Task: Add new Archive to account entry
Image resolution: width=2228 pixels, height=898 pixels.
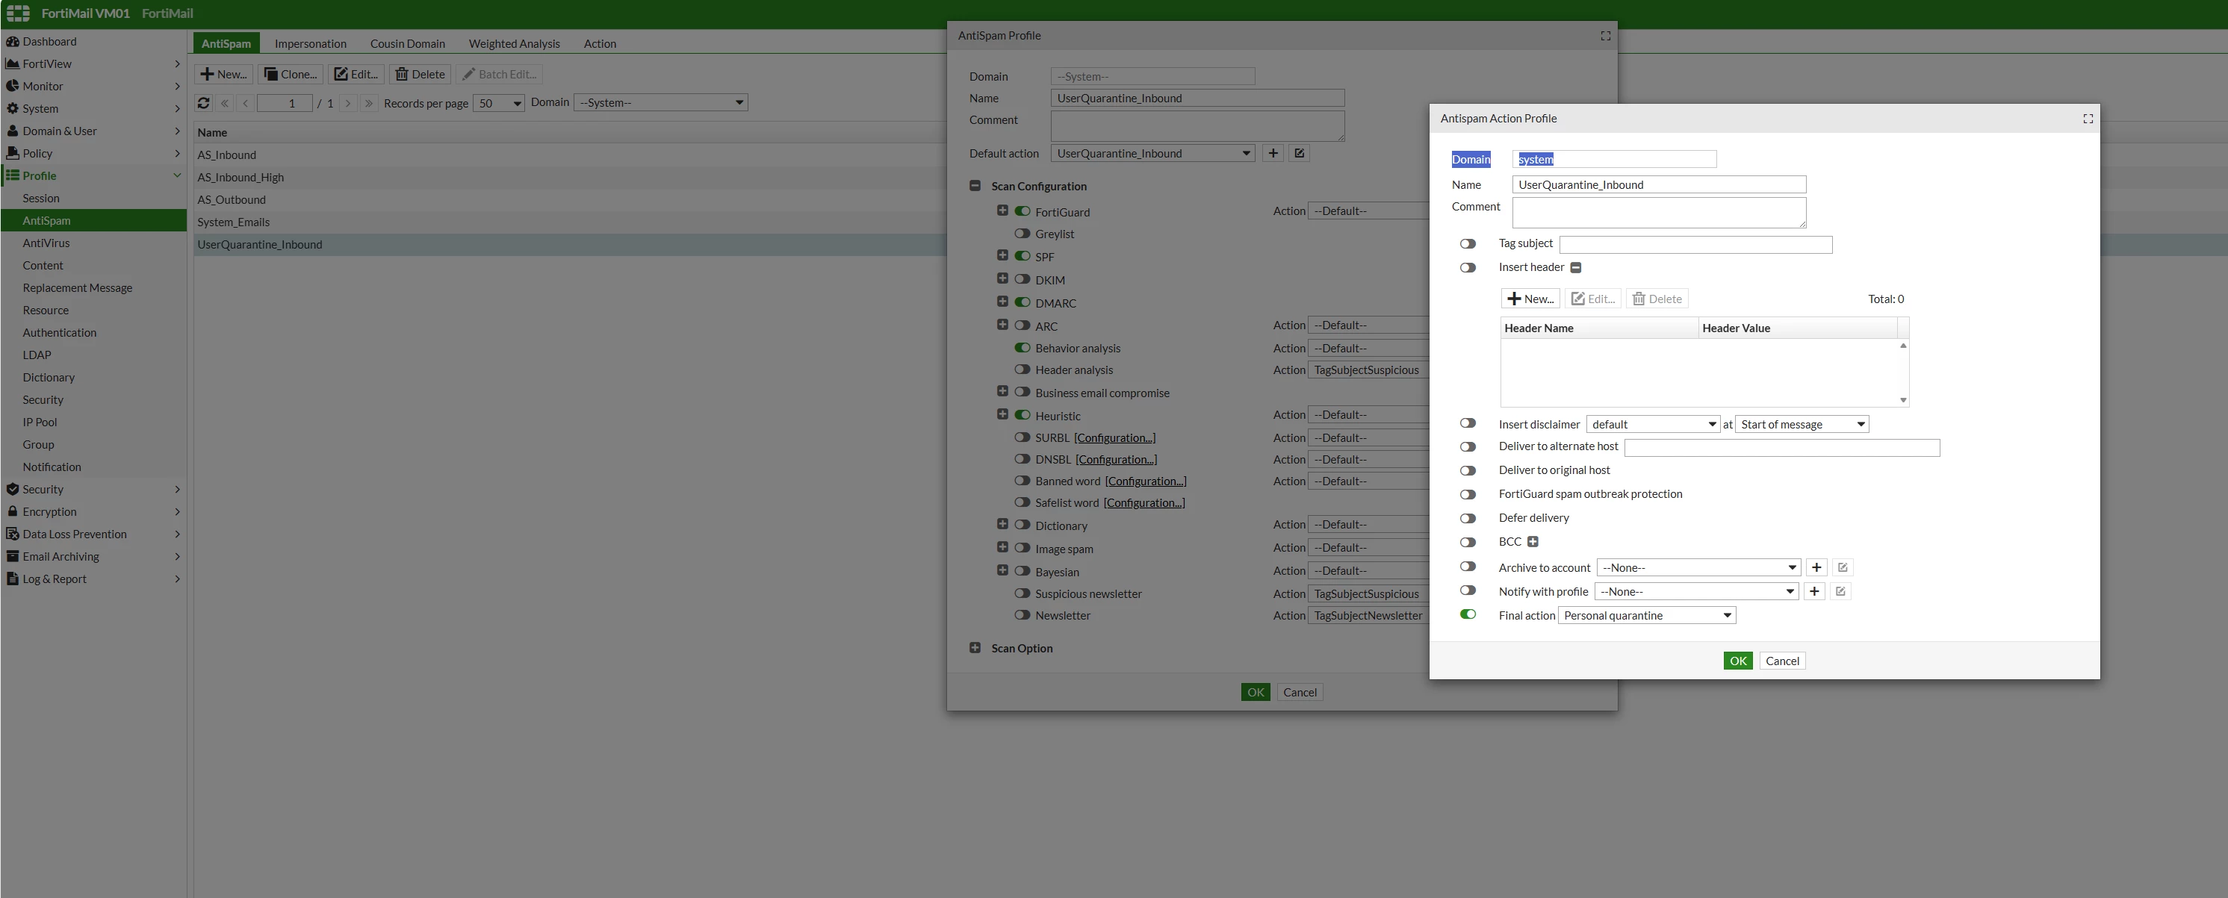Action: pyautogui.click(x=1816, y=568)
